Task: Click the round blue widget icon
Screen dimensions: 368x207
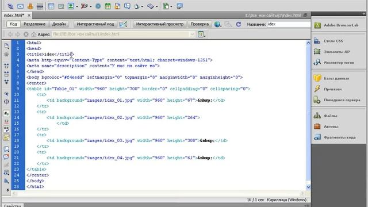Action: click(x=98, y=6)
